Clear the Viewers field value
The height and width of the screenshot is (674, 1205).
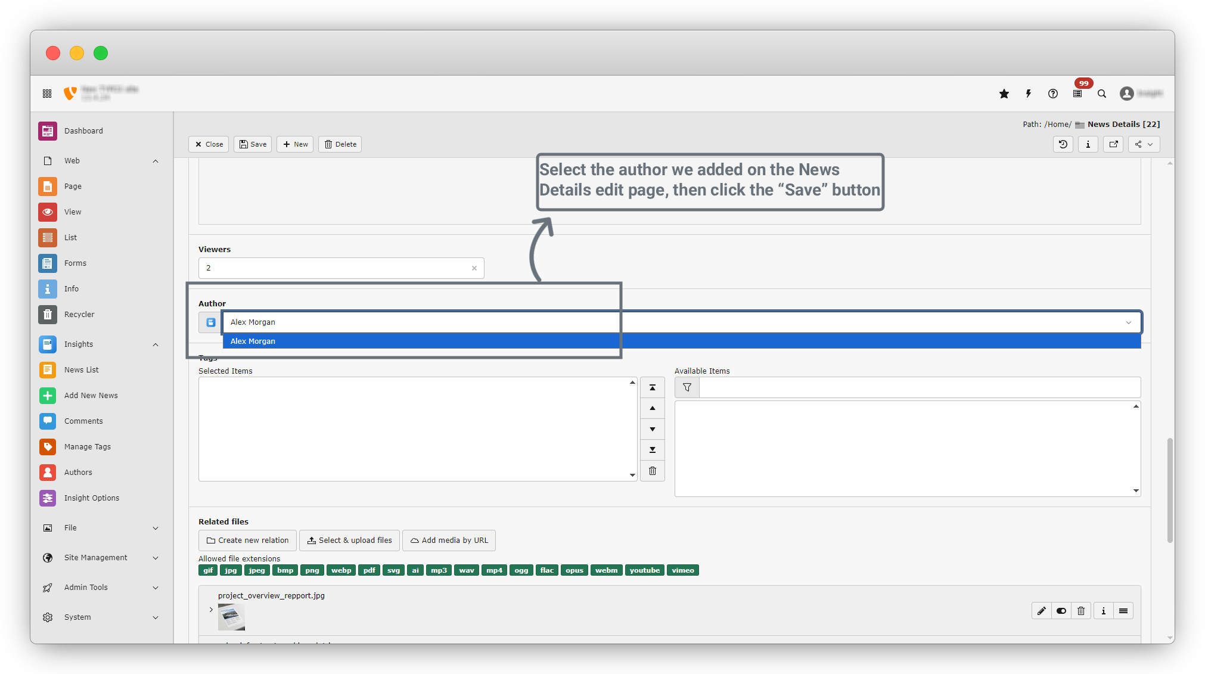[474, 268]
